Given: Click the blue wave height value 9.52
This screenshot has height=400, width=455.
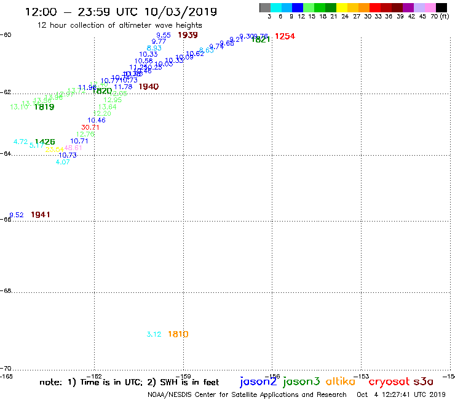Looking at the screenshot, I should tap(17, 215).
